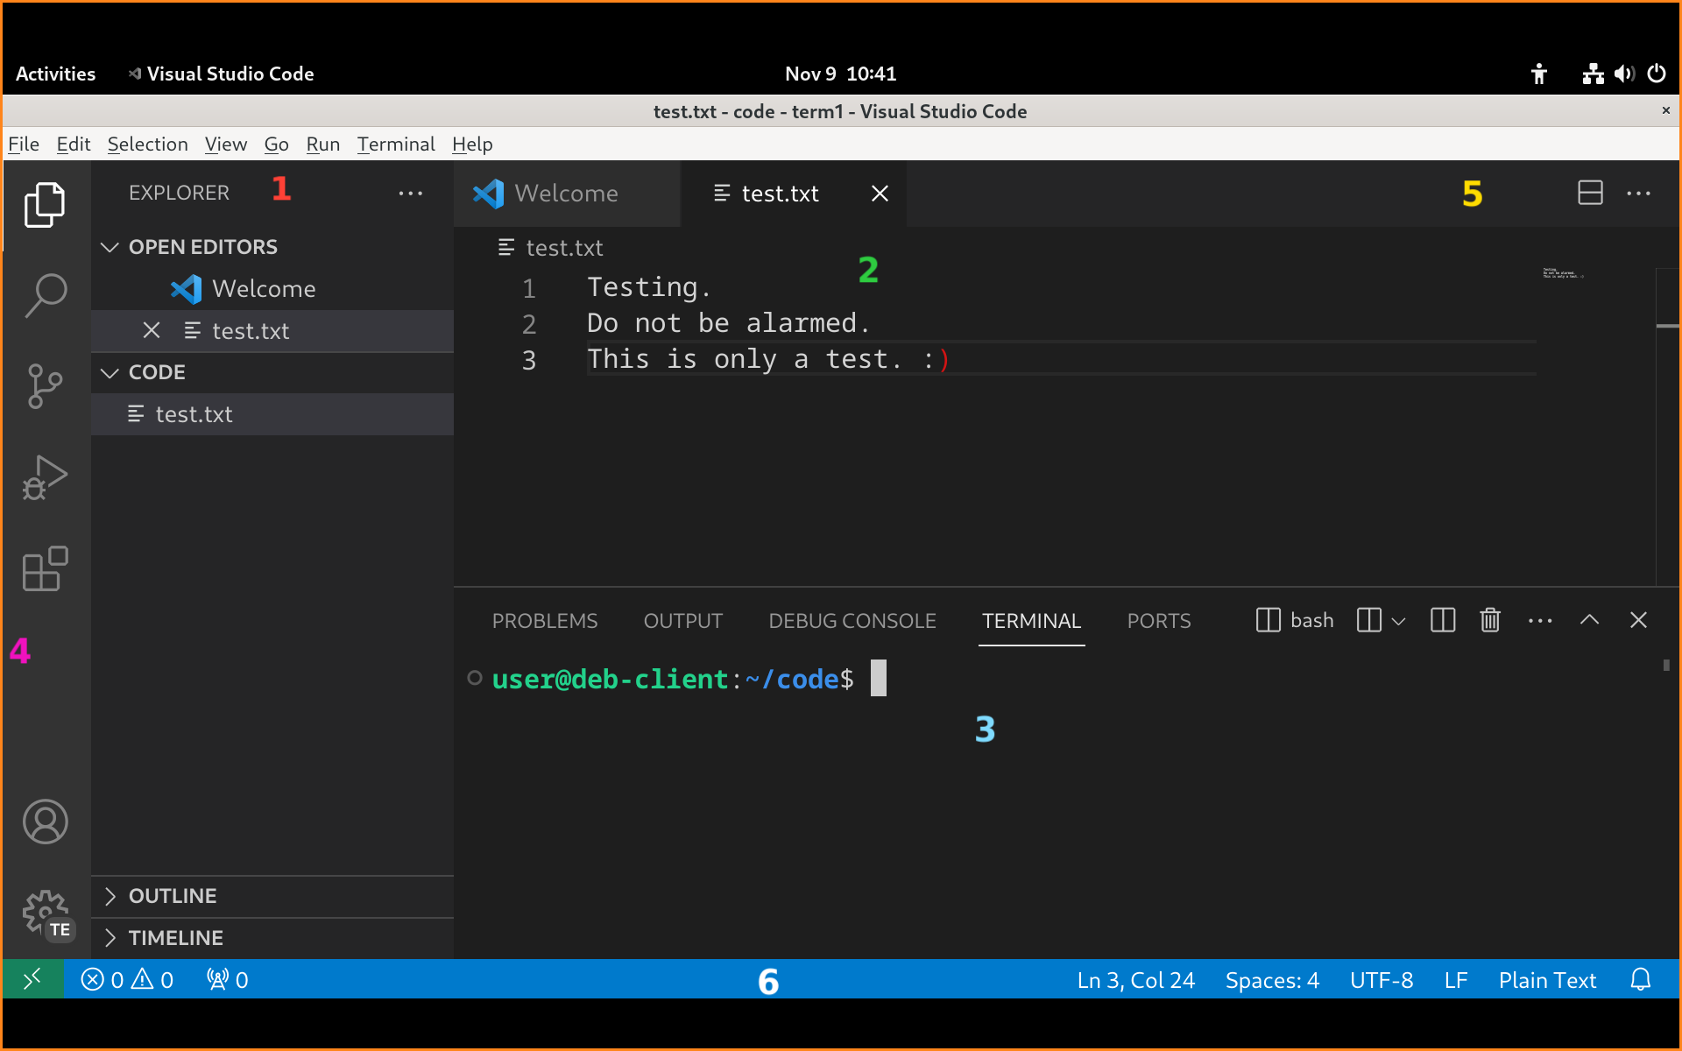This screenshot has height=1051, width=1682.
Task: Collapse the OPEN EDITORS section
Action: click(x=202, y=247)
